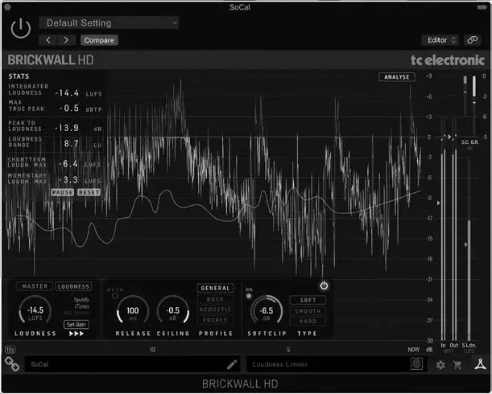Load the next preset with right arrow
The image size is (492, 394).
coord(66,40)
